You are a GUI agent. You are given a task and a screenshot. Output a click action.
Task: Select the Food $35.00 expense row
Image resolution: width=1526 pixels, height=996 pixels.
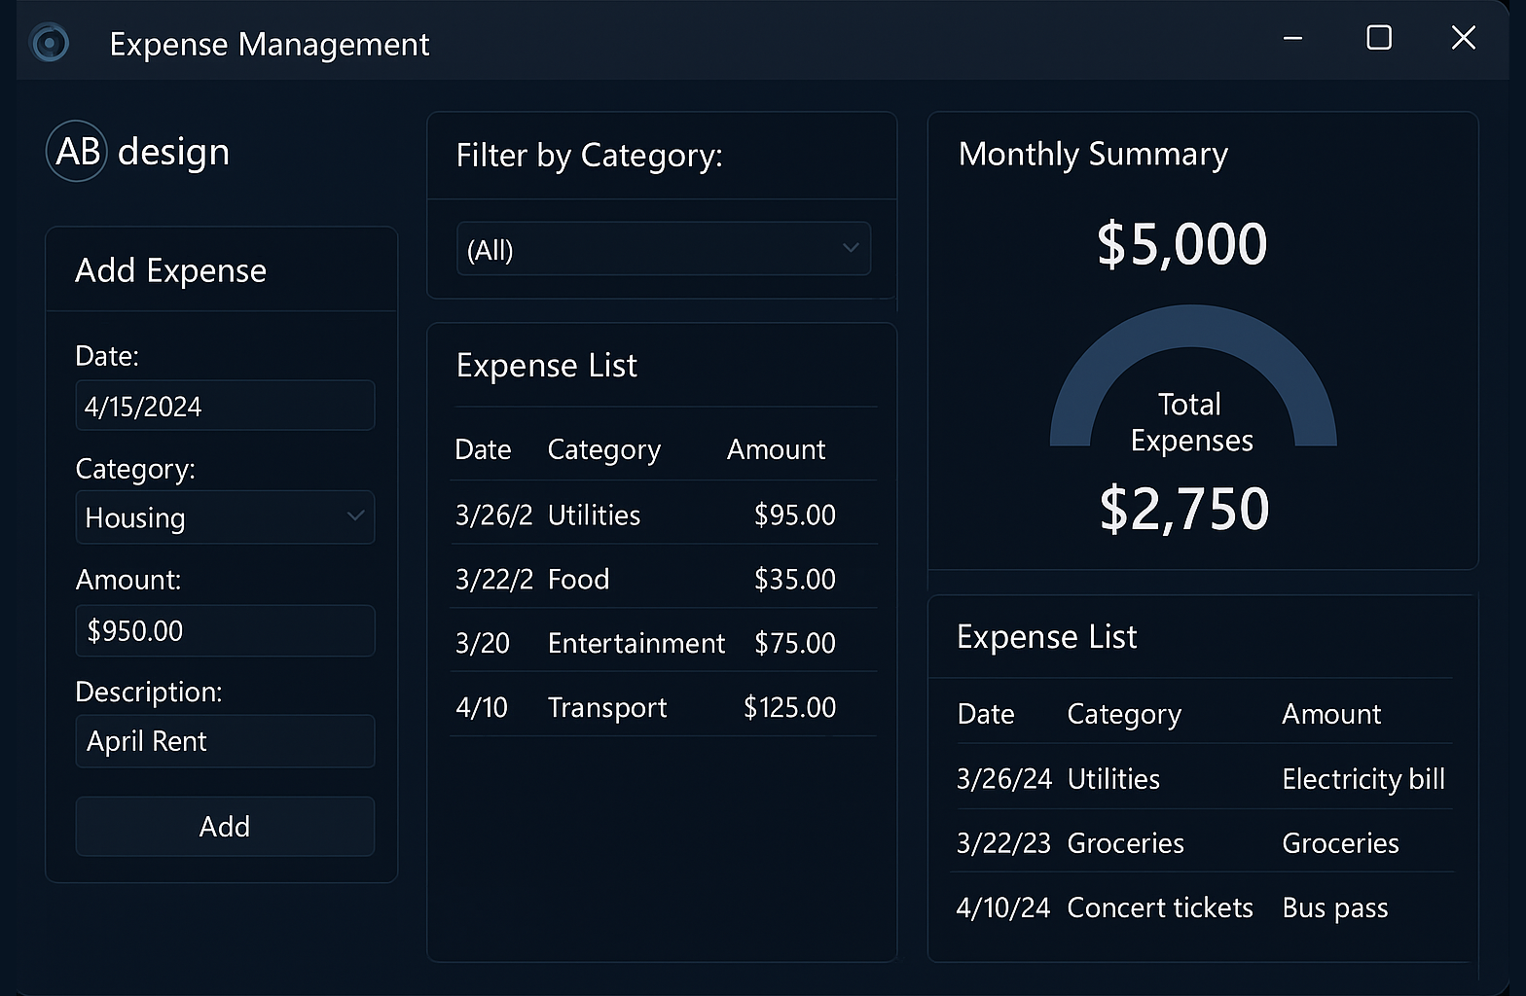663,579
